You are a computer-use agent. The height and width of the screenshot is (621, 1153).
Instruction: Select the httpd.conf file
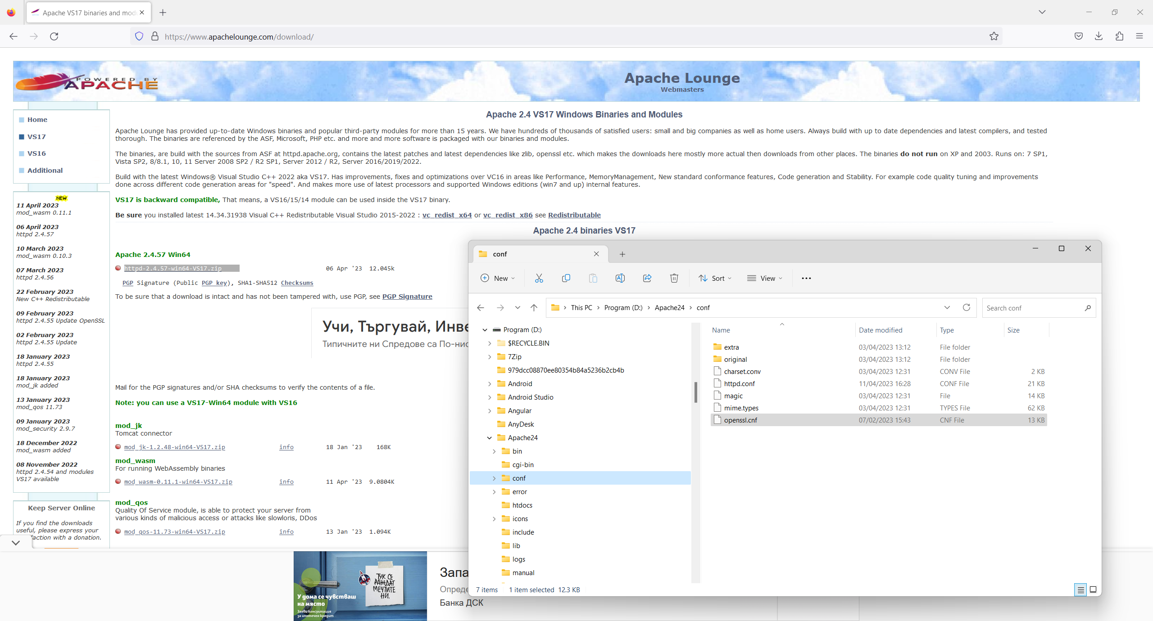(x=739, y=383)
